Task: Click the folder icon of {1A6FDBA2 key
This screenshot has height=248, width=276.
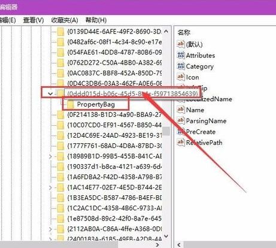Action: 60,177
